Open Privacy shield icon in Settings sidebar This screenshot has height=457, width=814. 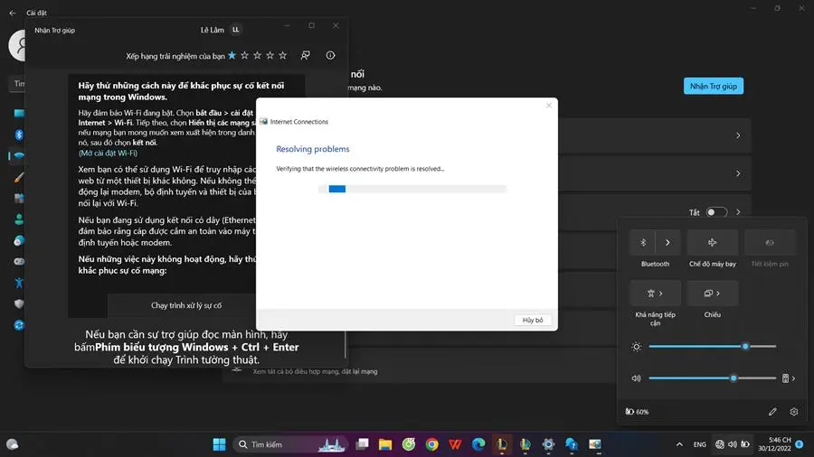pos(19,304)
